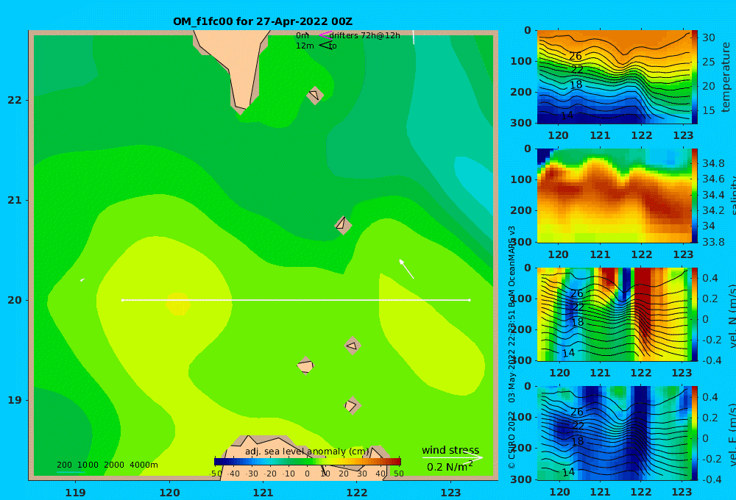Screen dimensions: 736x500
Task: Click the 'vel. N (m/s)' axis label
Action: pyautogui.click(x=732, y=315)
